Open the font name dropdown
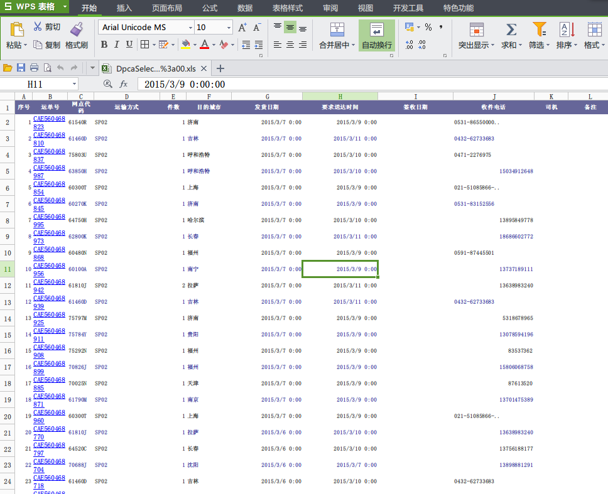 (190, 28)
